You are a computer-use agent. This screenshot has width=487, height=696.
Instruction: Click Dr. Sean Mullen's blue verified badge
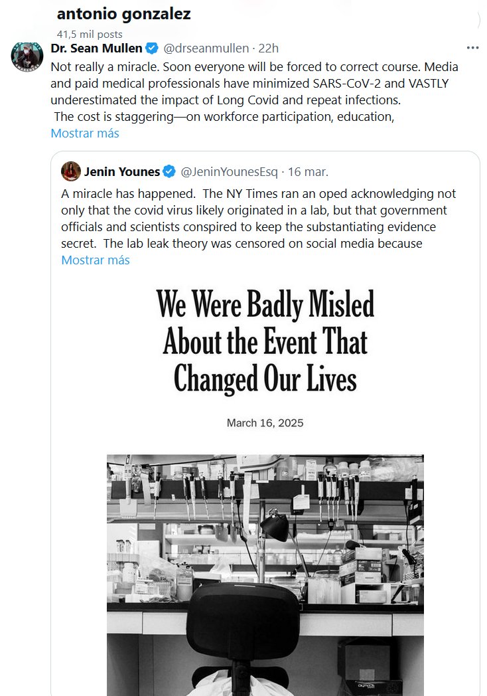pyautogui.click(x=152, y=48)
